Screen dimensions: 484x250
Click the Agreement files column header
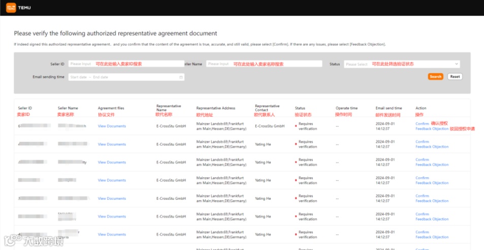click(111, 108)
